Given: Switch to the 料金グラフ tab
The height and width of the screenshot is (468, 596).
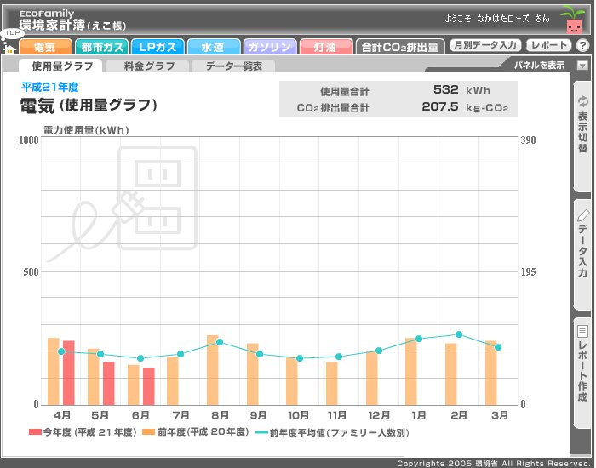Looking at the screenshot, I should (x=149, y=66).
